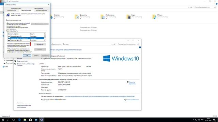Refresh the System window address bar
218x122 pixels.
(x=114, y=44)
